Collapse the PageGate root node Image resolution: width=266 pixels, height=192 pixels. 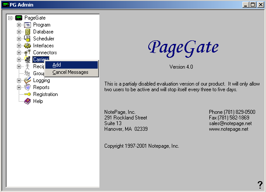tap(10, 18)
